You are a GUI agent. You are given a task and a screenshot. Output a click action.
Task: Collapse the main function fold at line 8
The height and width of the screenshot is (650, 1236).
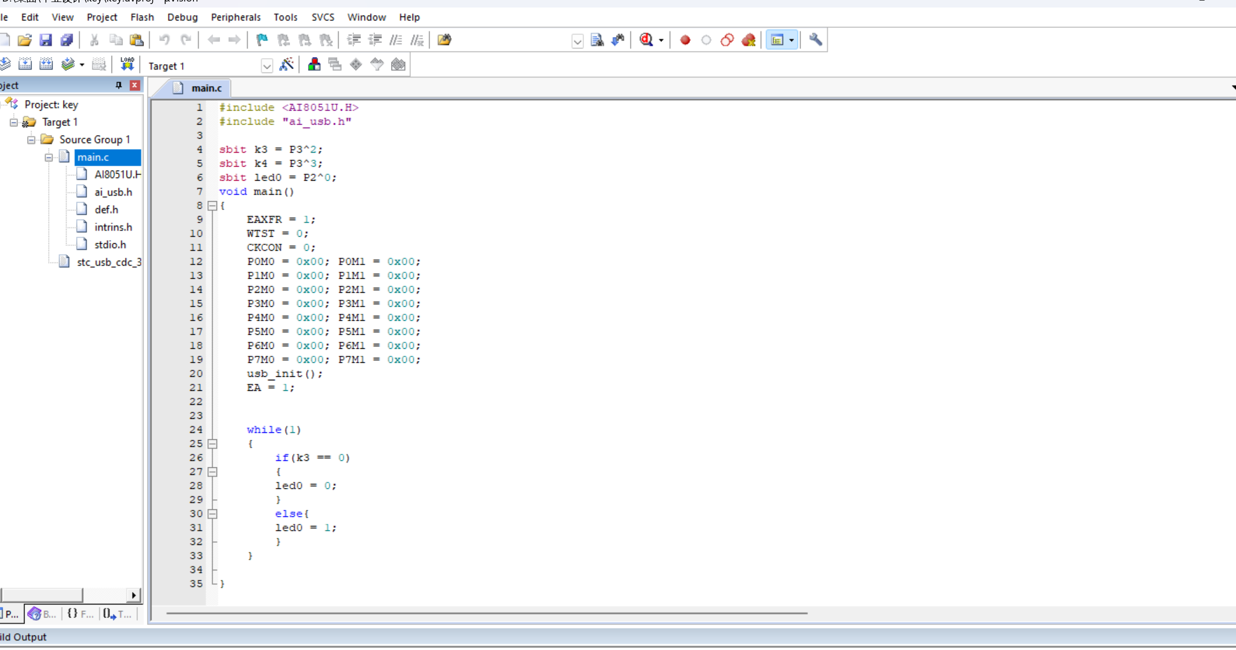212,206
